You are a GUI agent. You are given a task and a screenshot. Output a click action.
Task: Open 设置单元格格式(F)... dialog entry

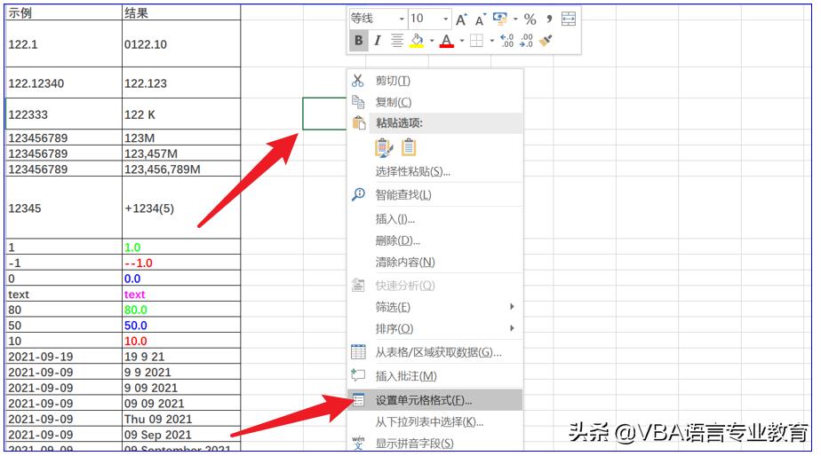(435, 401)
